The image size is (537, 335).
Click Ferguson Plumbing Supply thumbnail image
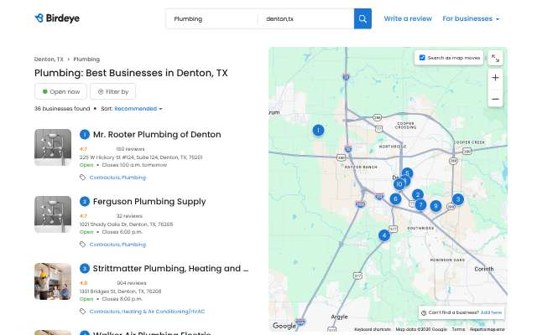(53, 214)
